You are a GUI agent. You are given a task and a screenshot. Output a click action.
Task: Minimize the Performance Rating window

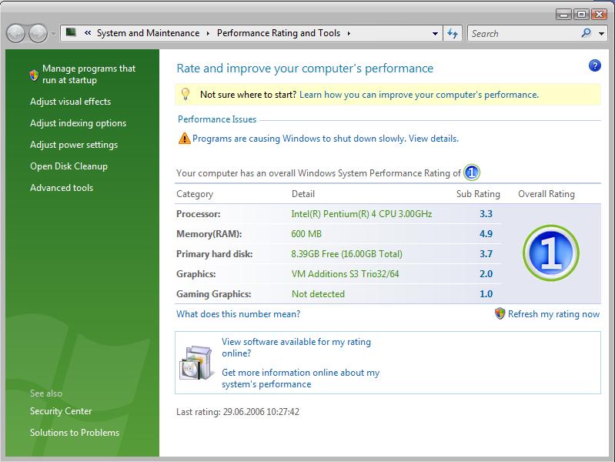click(x=563, y=15)
